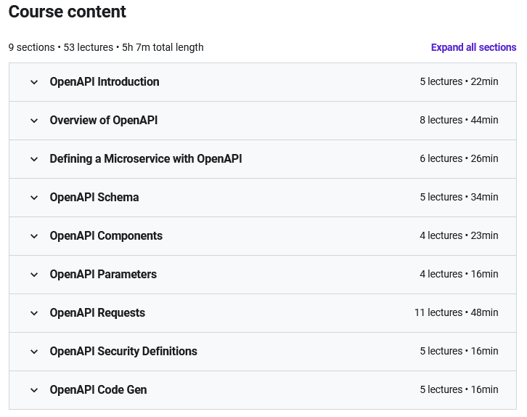Click chevron icon for Defining a Microservice
Viewport: 527px width, 417px height.
(34, 159)
